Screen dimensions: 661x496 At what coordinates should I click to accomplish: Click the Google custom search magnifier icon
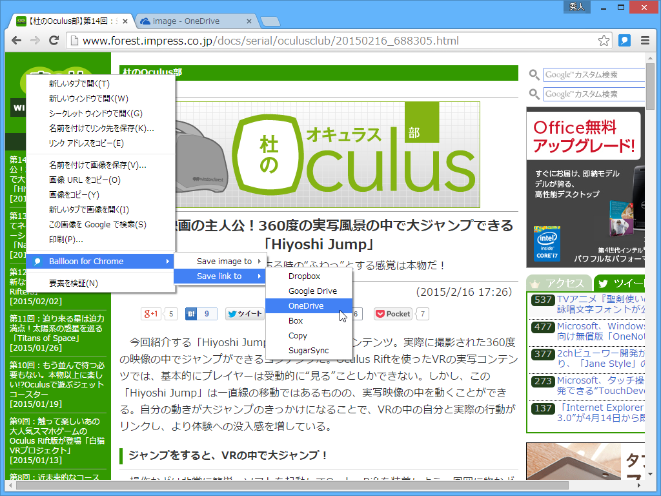click(533, 74)
